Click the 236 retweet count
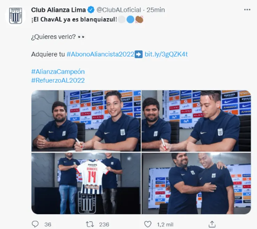The width and height of the screenshot is (257, 229). [104, 224]
